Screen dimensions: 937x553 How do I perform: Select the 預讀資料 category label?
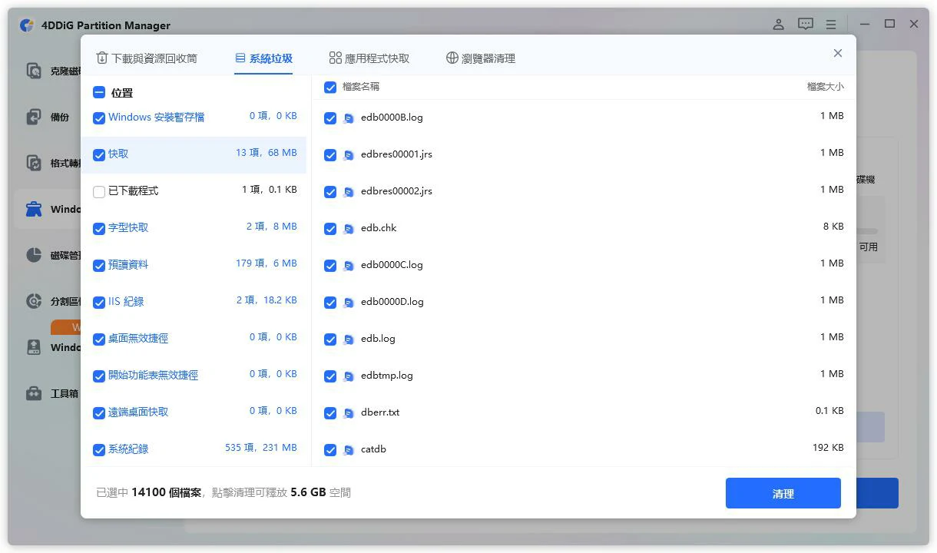(x=128, y=265)
